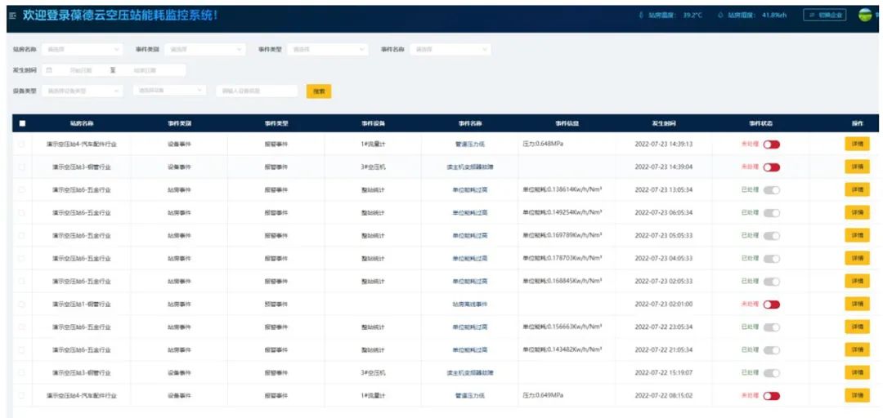Click the 管道压力低 event name in the first row
883x418 pixels.
470,144
